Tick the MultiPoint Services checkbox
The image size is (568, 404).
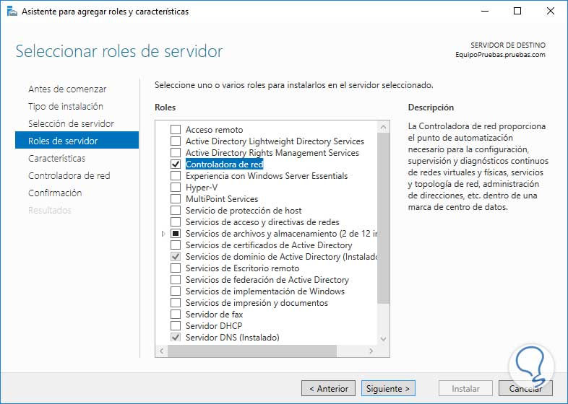176,199
